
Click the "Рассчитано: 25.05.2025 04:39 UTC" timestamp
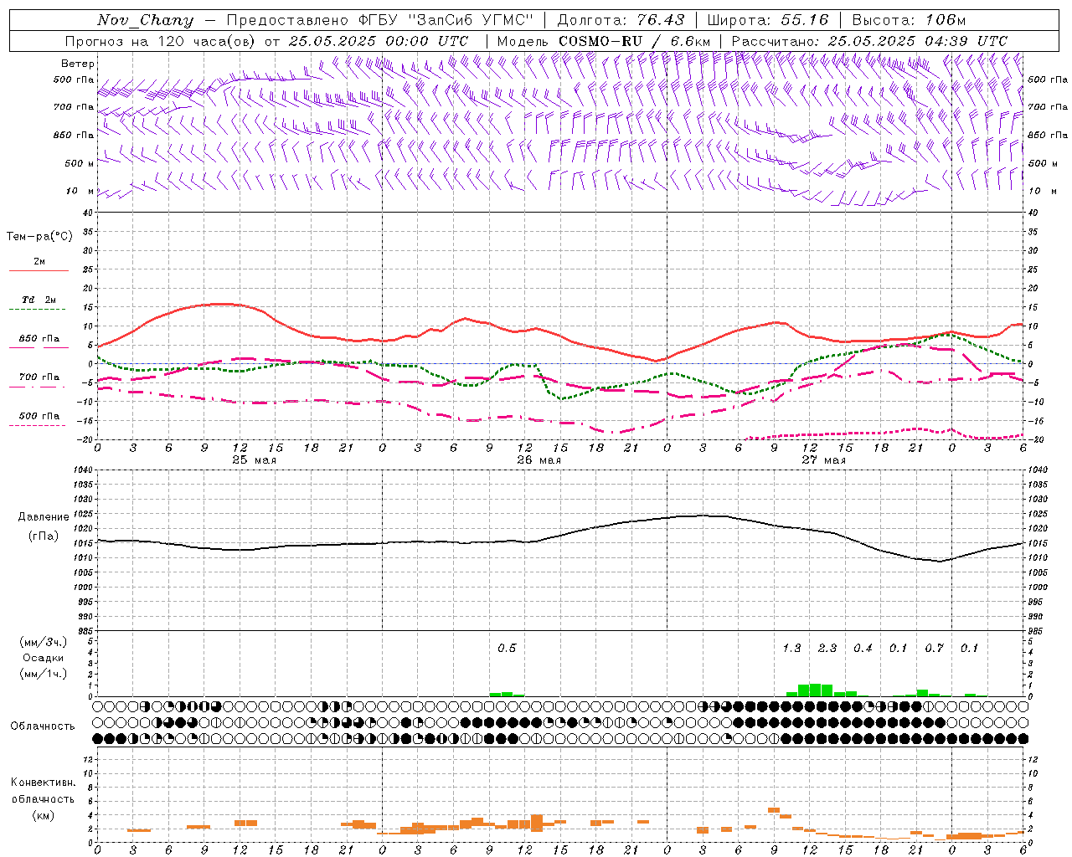pos(869,41)
